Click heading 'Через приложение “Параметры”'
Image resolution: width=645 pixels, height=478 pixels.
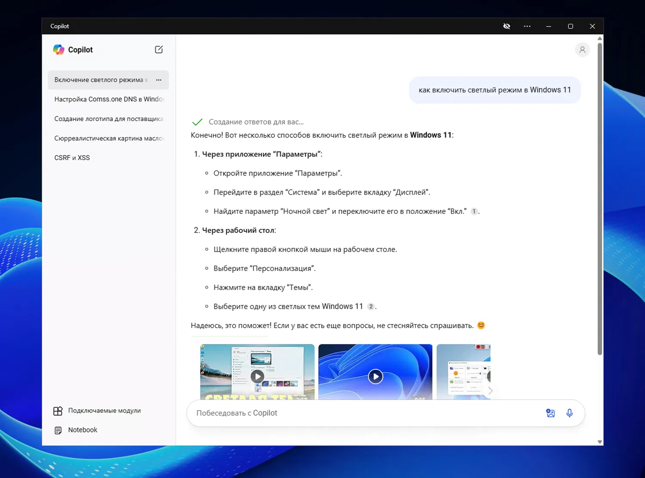coord(262,154)
